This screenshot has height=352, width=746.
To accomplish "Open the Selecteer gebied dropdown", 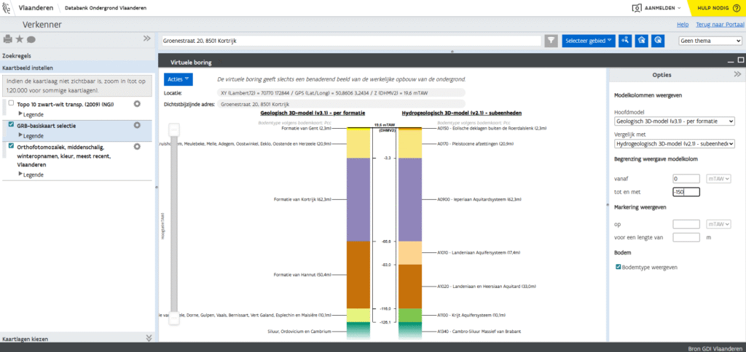I will pyautogui.click(x=589, y=41).
